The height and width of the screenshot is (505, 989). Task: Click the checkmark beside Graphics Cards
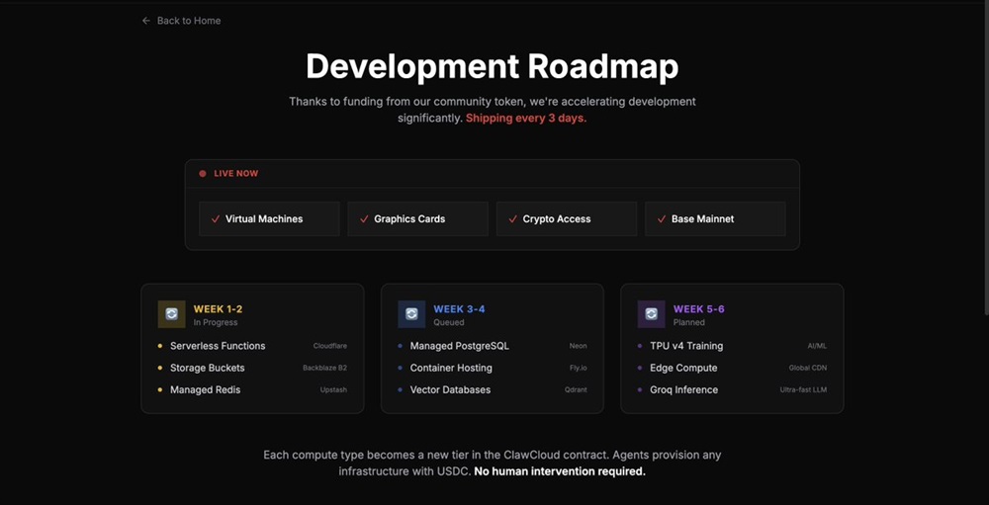pos(364,219)
